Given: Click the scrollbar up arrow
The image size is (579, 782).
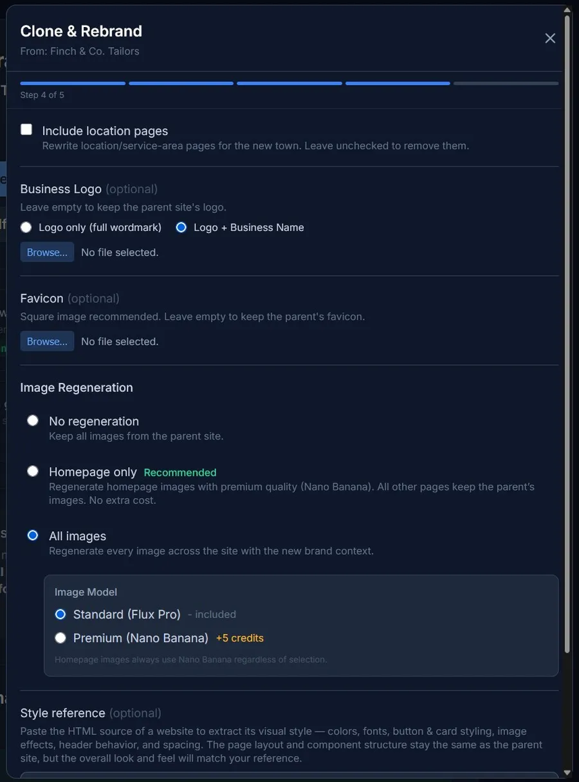Looking at the screenshot, I should (x=567, y=10).
